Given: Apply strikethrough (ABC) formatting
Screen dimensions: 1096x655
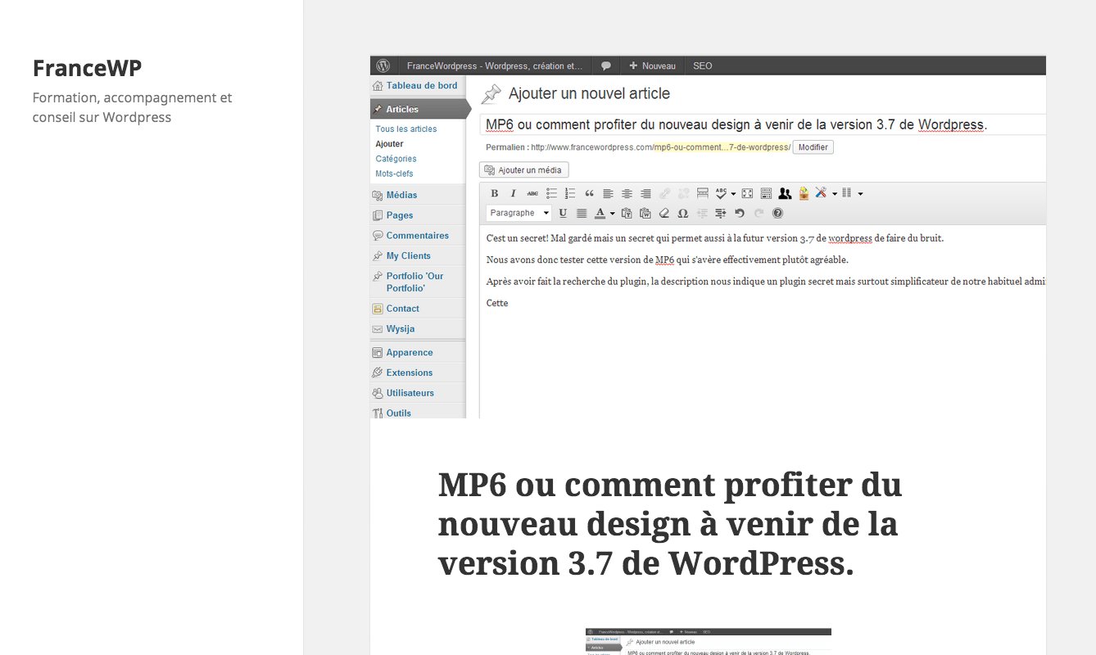Looking at the screenshot, I should (x=532, y=193).
